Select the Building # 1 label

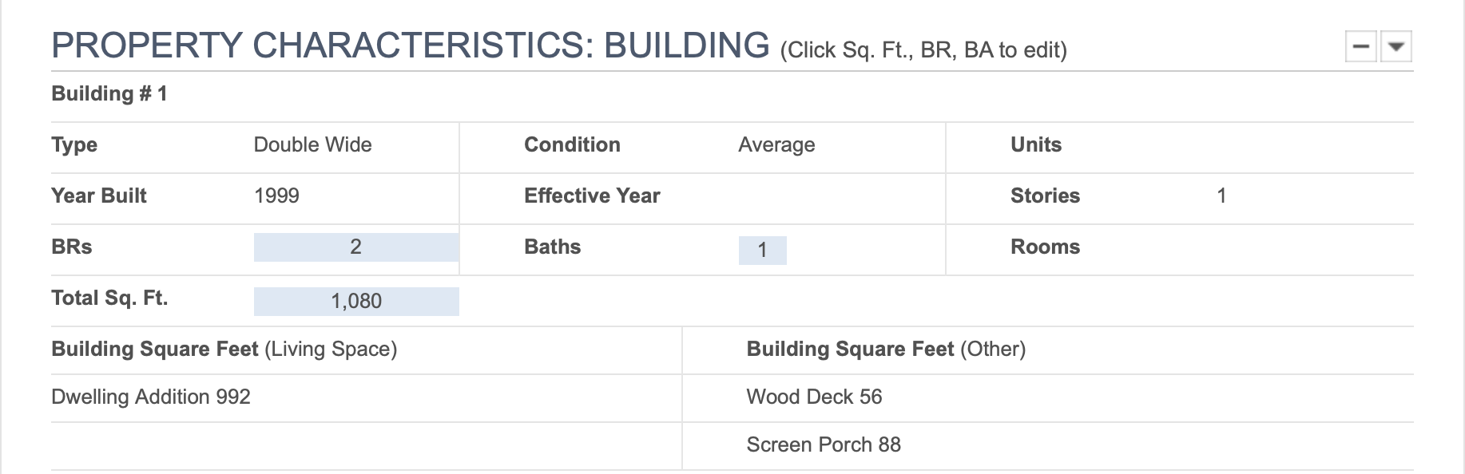[x=109, y=94]
